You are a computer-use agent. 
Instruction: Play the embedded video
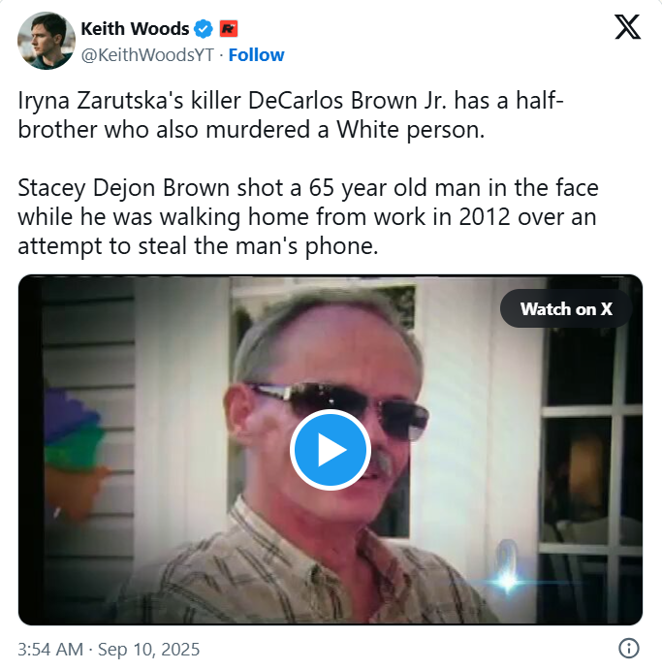coord(331,450)
